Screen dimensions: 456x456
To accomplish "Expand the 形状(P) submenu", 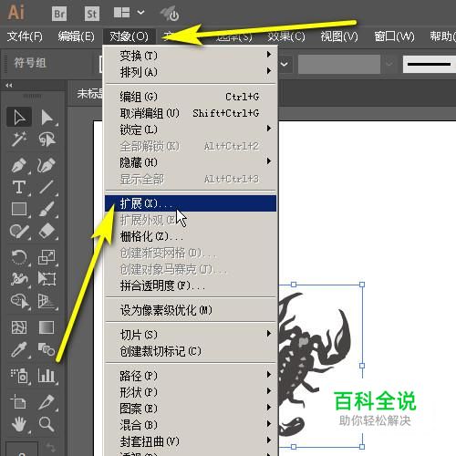I will click(191, 392).
